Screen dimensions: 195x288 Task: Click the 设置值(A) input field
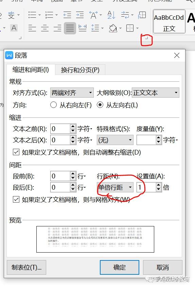point(146,187)
